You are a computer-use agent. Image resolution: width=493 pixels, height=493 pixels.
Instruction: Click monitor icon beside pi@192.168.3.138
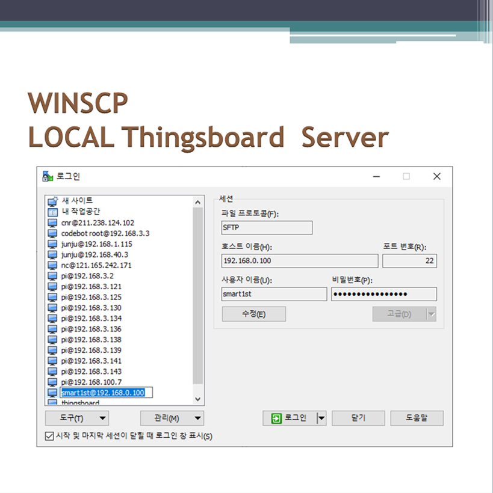[52, 340]
